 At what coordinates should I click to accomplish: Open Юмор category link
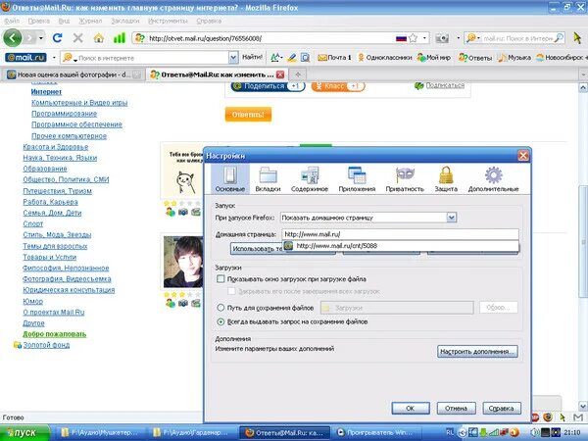click(32, 301)
